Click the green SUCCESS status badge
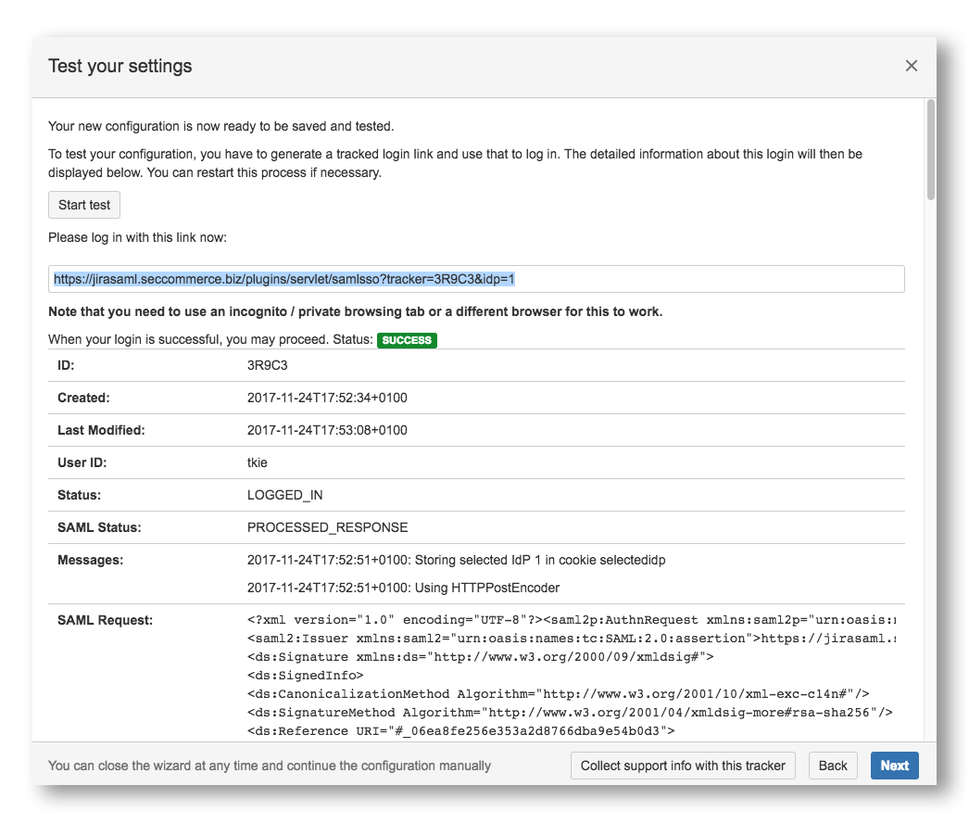The height and width of the screenshot is (836, 969). (407, 340)
